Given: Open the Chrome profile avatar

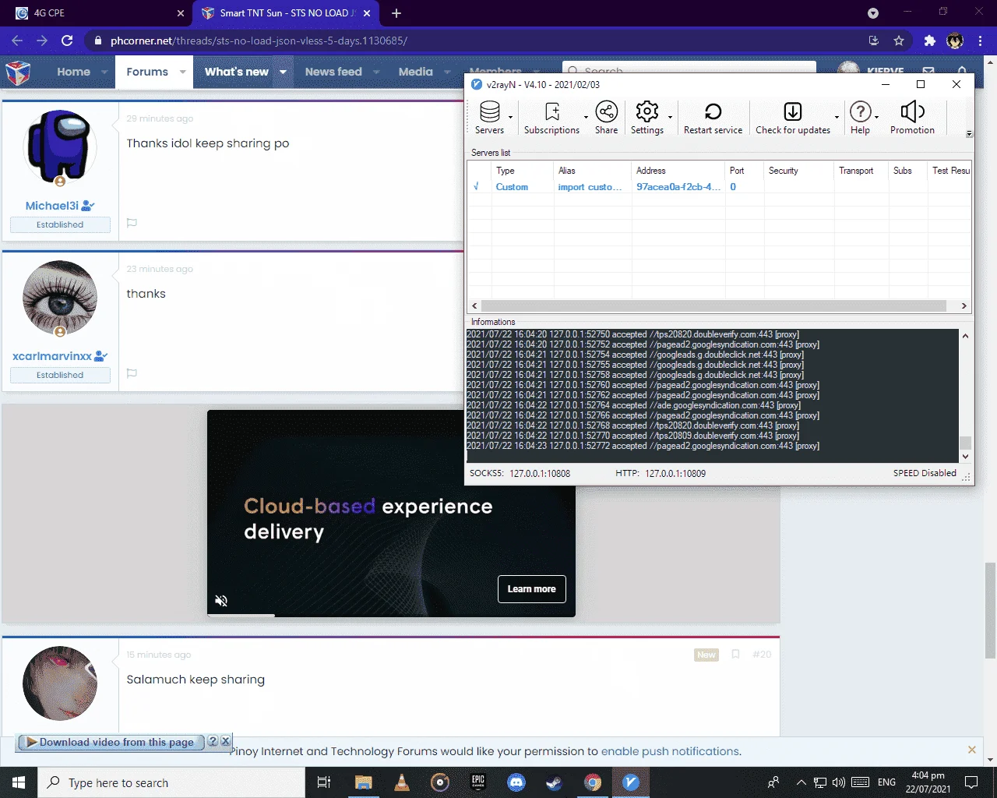Looking at the screenshot, I should click(955, 41).
